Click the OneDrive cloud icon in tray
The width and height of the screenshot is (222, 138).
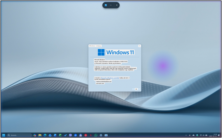193,135
